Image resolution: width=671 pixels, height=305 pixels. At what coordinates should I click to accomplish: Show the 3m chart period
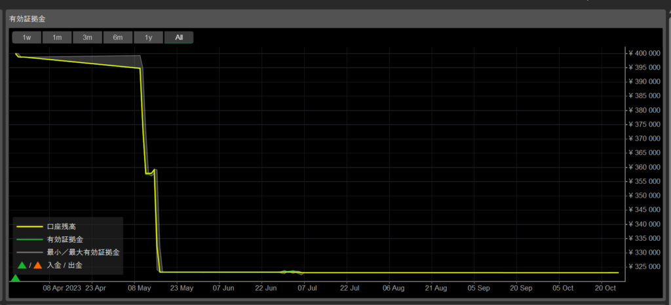(87, 37)
